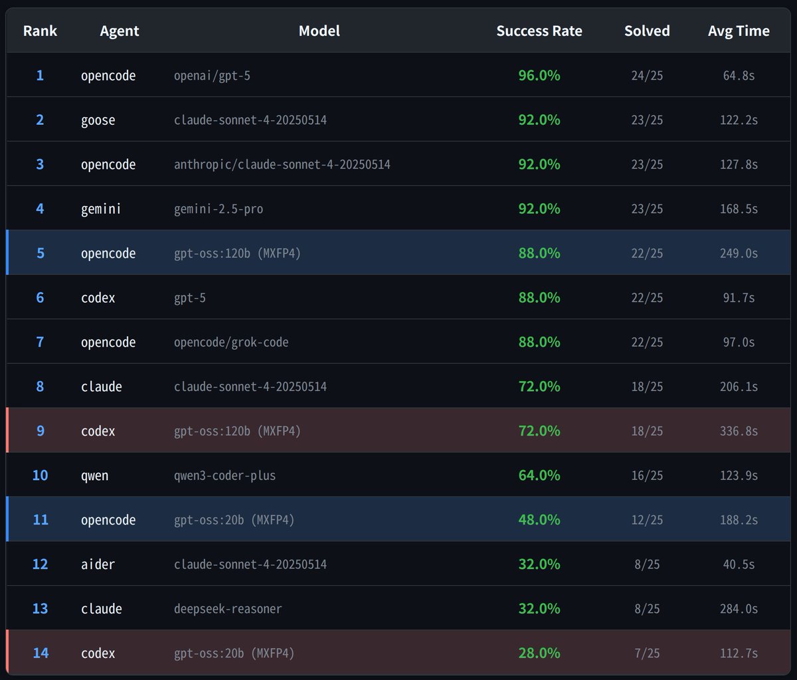Click the 28.0% success rate

(539, 653)
